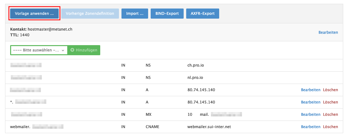The height and width of the screenshot is (136, 347).
Task: Edit the webmailer CNAME record
Action: coord(310,127)
